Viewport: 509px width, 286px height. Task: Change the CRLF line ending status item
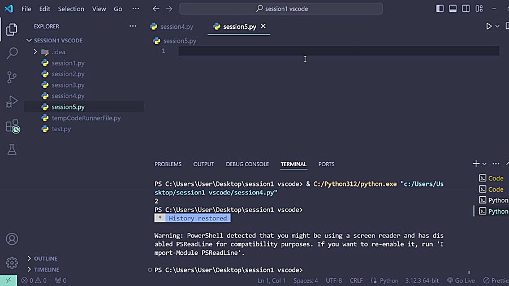point(356,280)
